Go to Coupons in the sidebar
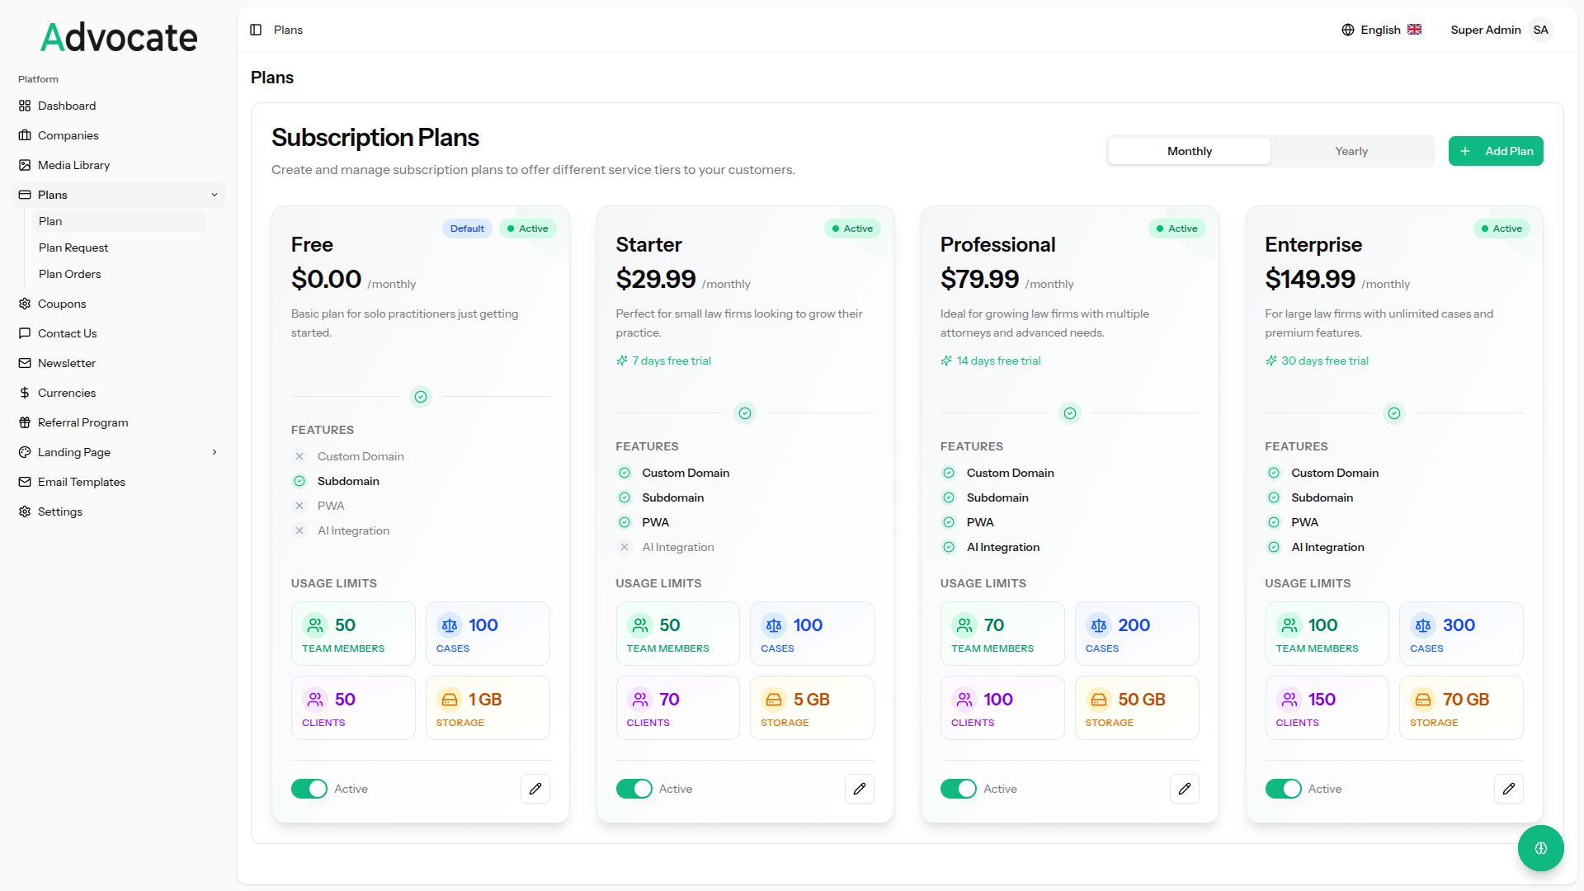Image resolution: width=1584 pixels, height=891 pixels. click(62, 304)
